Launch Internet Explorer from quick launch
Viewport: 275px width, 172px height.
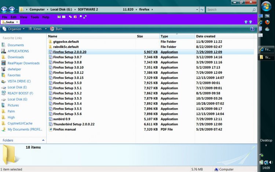click(261, 22)
